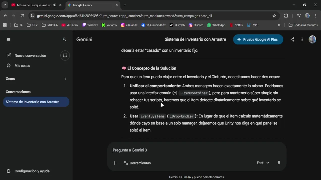Show more bookmarks with the overflow chevron
The image size is (321, 180).
279,25
